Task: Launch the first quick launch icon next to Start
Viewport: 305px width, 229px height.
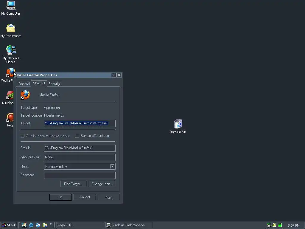Action: 24,225
